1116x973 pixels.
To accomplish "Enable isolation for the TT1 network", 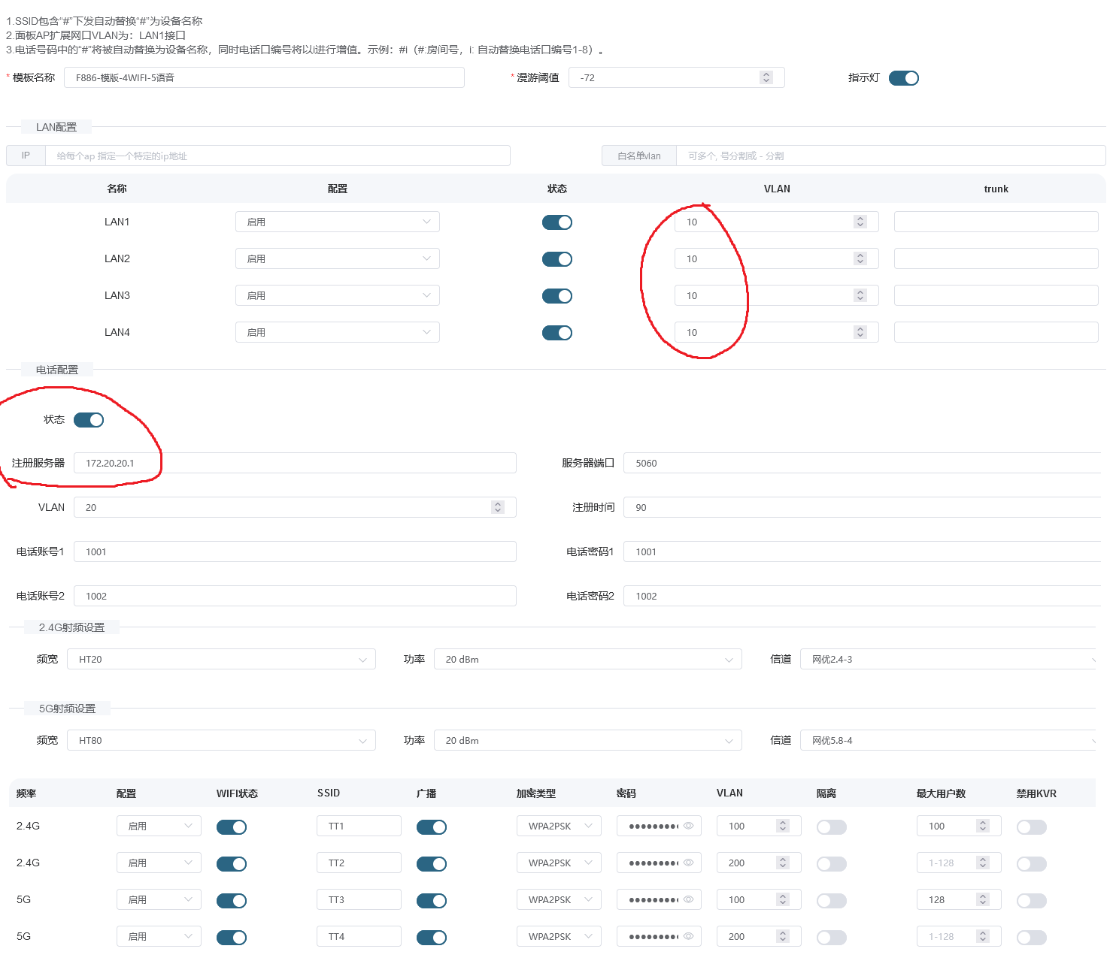I will [x=831, y=827].
